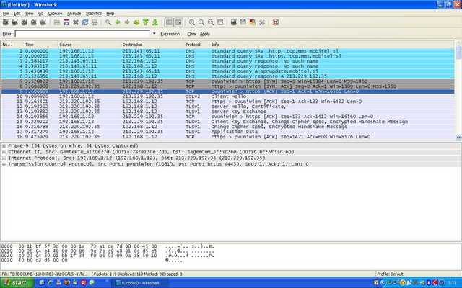Viewport: 462px width, 288px height.
Task: Expand the Internet Protocol details
Action: click(x=4, y=158)
